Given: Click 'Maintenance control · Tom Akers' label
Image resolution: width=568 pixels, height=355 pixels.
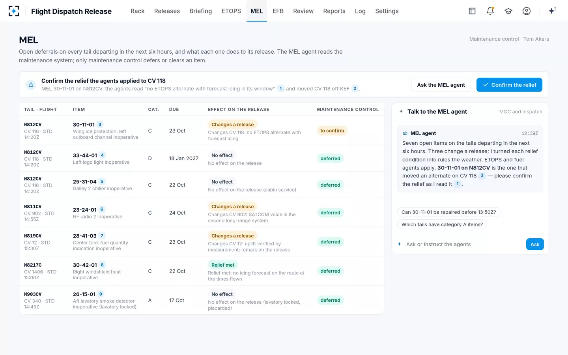Looking at the screenshot, I should [509, 39].
